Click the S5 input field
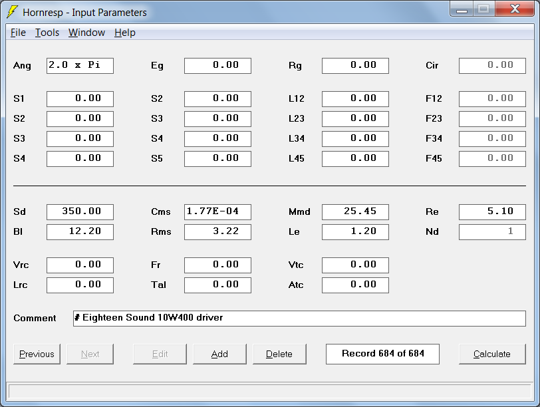 [217, 159]
